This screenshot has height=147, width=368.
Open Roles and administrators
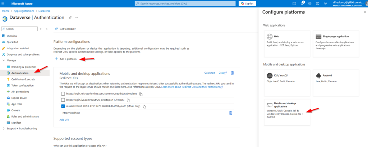[25, 116]
